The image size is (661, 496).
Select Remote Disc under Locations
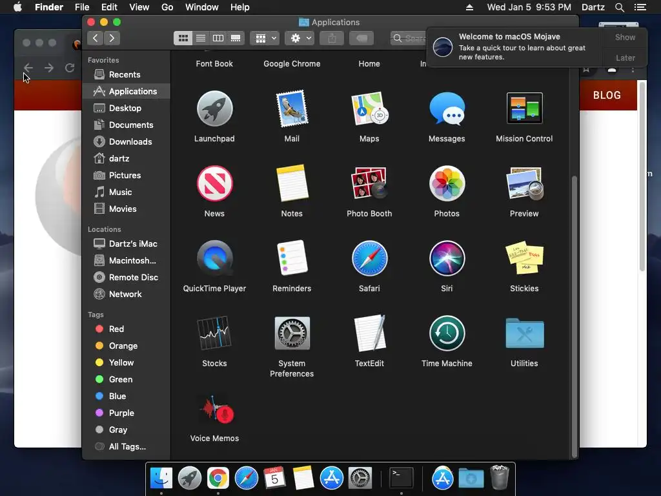[127, 278]
